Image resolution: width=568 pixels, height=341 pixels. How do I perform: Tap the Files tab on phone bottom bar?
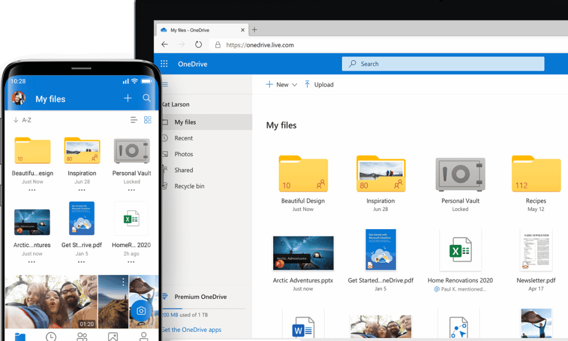pyautogui.click(x=20, y=337)
